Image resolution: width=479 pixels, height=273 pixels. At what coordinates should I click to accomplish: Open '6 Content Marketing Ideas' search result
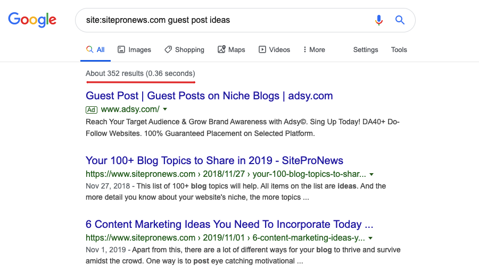tap(229, 224)
